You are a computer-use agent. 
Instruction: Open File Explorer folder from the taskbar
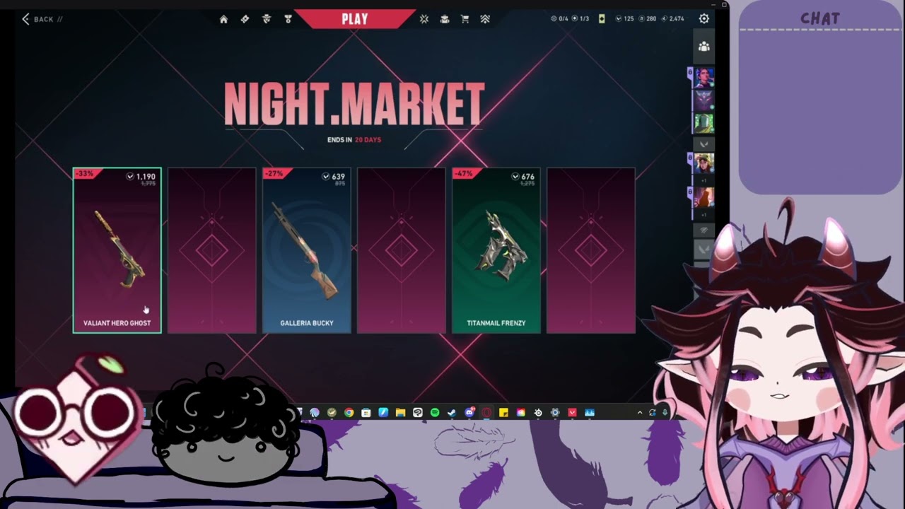click(x=400, y=412)
